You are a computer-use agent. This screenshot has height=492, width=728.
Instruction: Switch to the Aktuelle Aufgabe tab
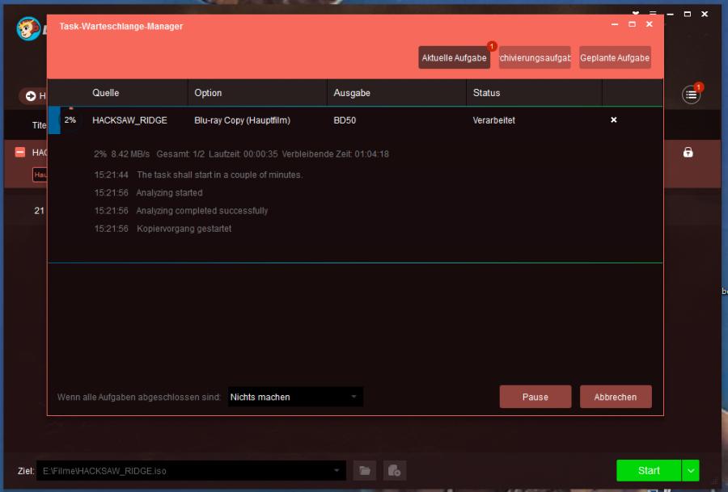pyautogui.click(x=454, y=58)
